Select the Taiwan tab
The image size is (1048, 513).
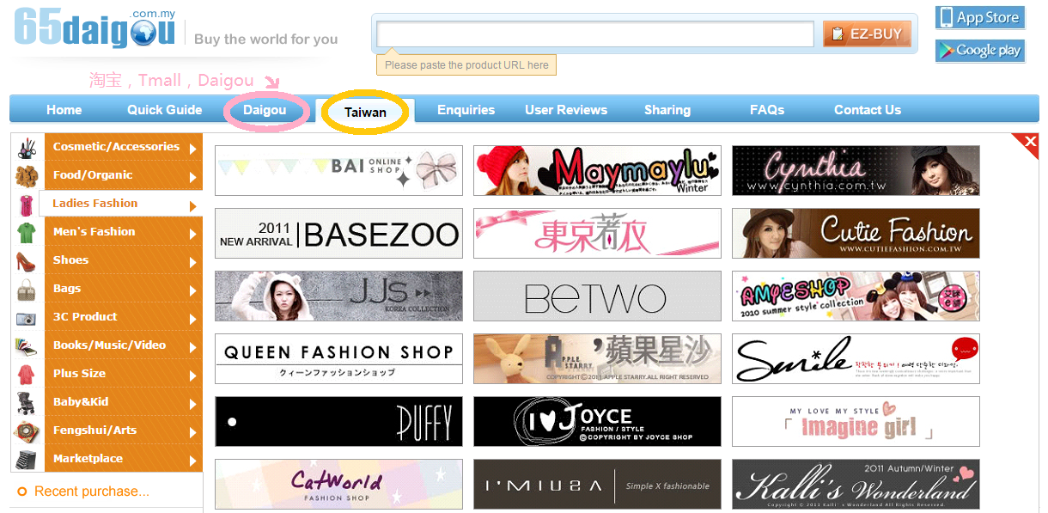coord(365,112)
